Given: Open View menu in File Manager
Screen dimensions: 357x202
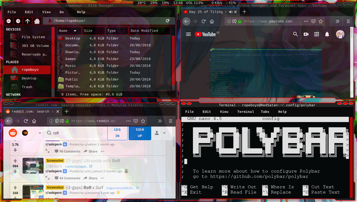Looking at the screenshot, I should [46, 12].
